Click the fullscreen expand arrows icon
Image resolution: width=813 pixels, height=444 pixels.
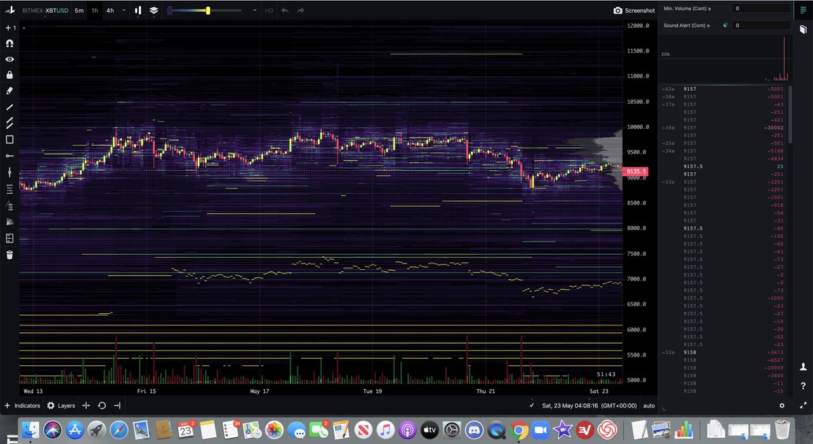[x=803, y=405]
